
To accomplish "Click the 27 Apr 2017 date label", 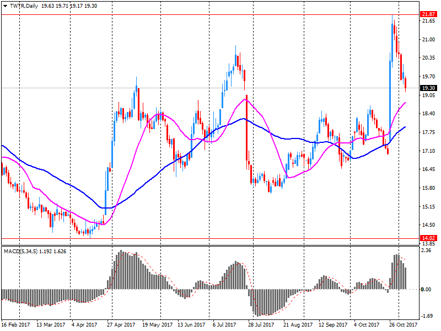I will [121, 325].
